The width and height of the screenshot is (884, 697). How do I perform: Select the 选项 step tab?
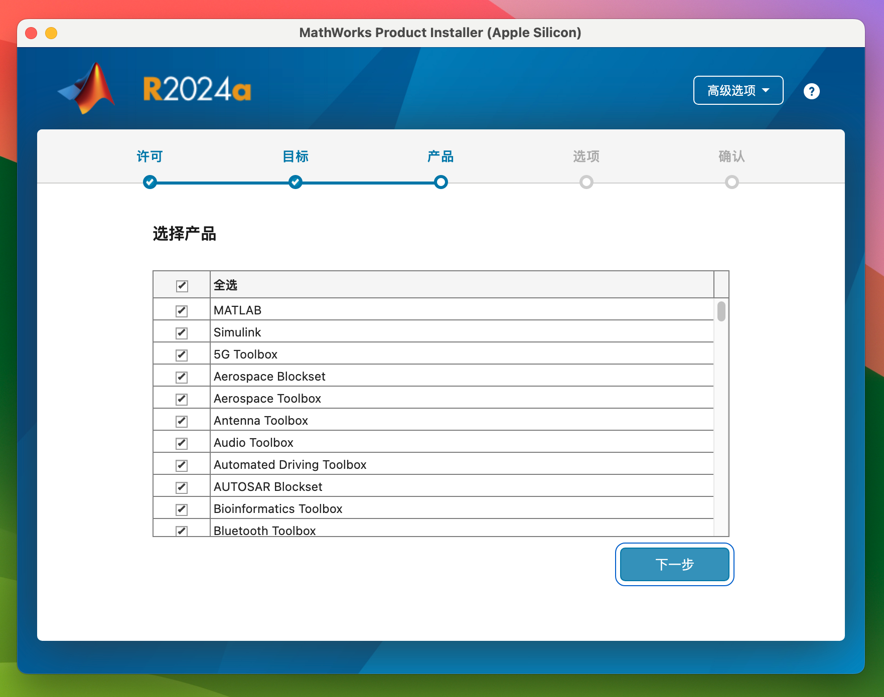pos(586,156)
